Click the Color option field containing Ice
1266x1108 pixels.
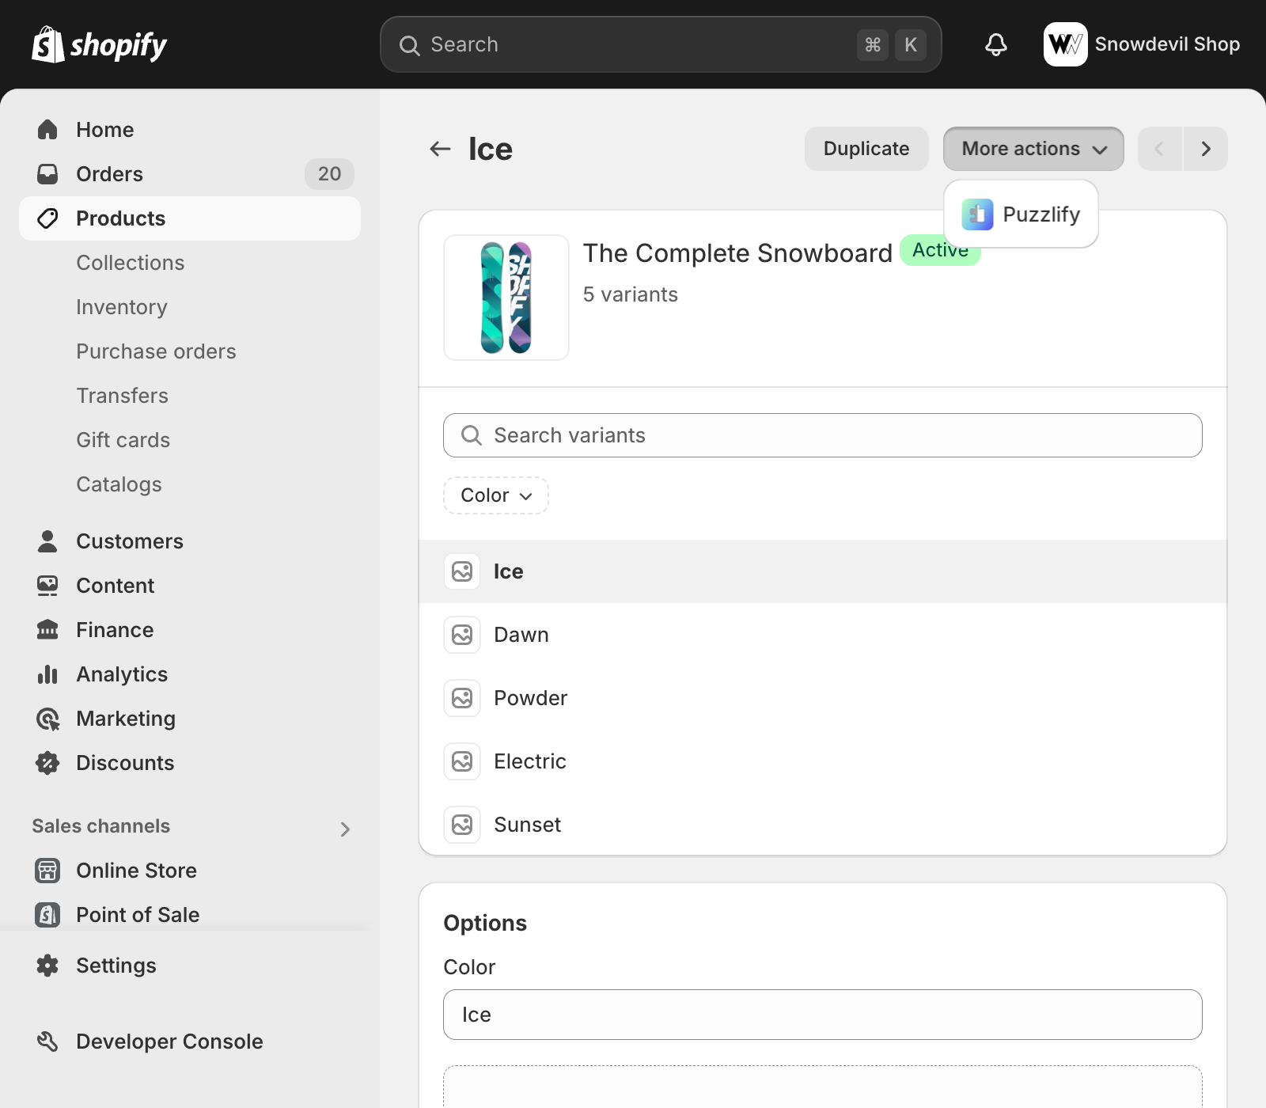823,1015
